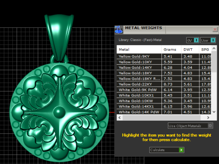Click the horizontal scroll left arrow
The image size is (219, 164).
coord(120,118)
